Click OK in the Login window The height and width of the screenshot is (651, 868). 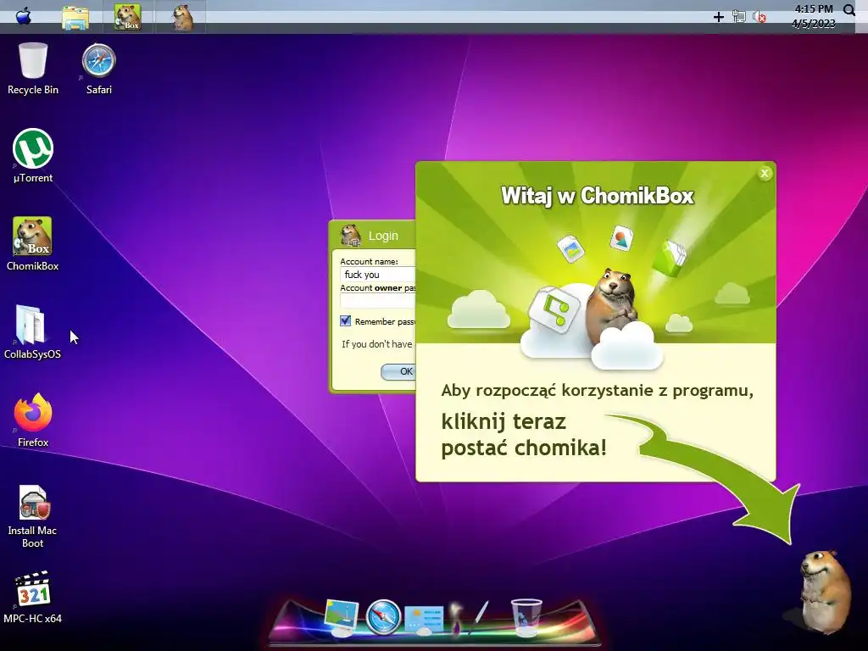pos(398,371)
